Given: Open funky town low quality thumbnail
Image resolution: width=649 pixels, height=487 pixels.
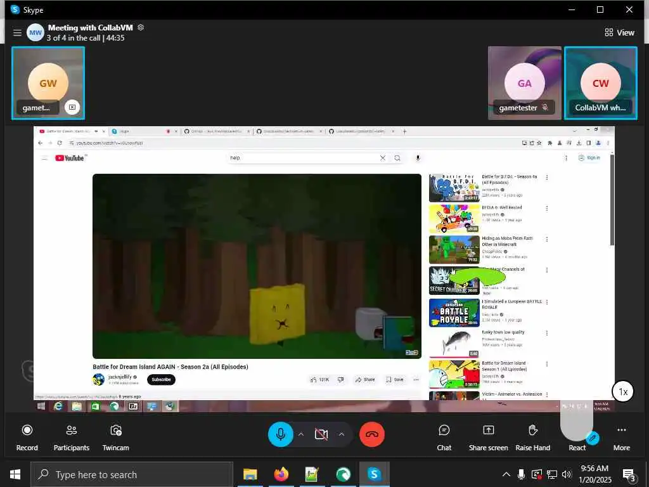Looking at the screenshot, I should click(x=454, y=344).
